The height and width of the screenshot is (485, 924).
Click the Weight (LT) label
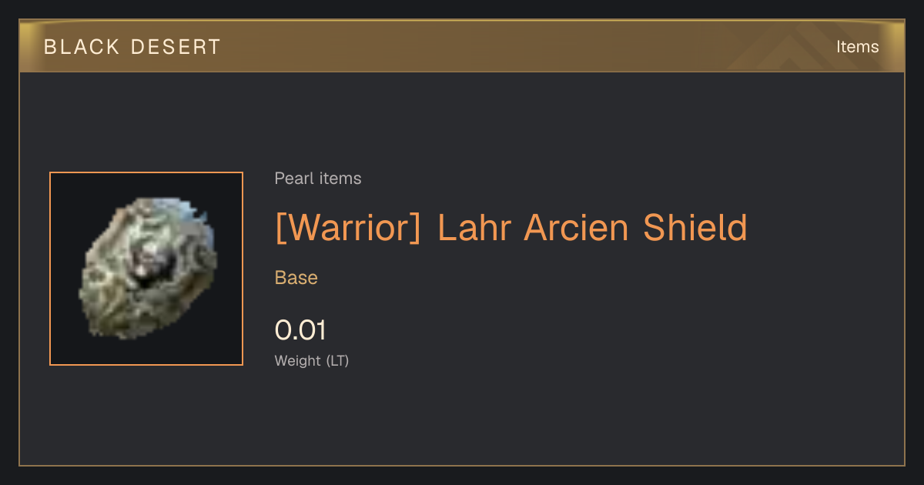[312, 360]
